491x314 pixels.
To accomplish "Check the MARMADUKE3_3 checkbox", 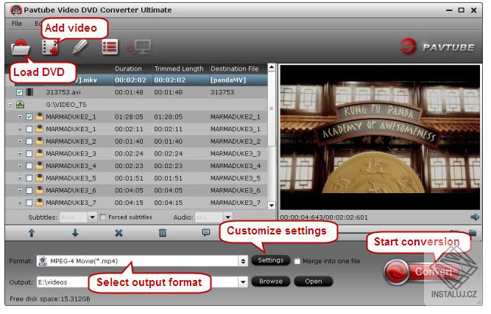I will (x=29, y=154).
